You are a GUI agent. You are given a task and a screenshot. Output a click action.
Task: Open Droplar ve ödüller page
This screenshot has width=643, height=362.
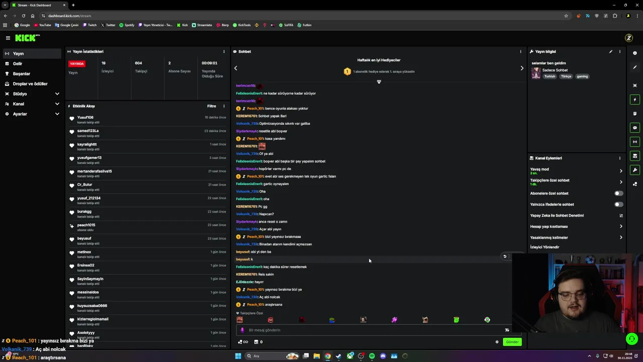click(33, 83)
